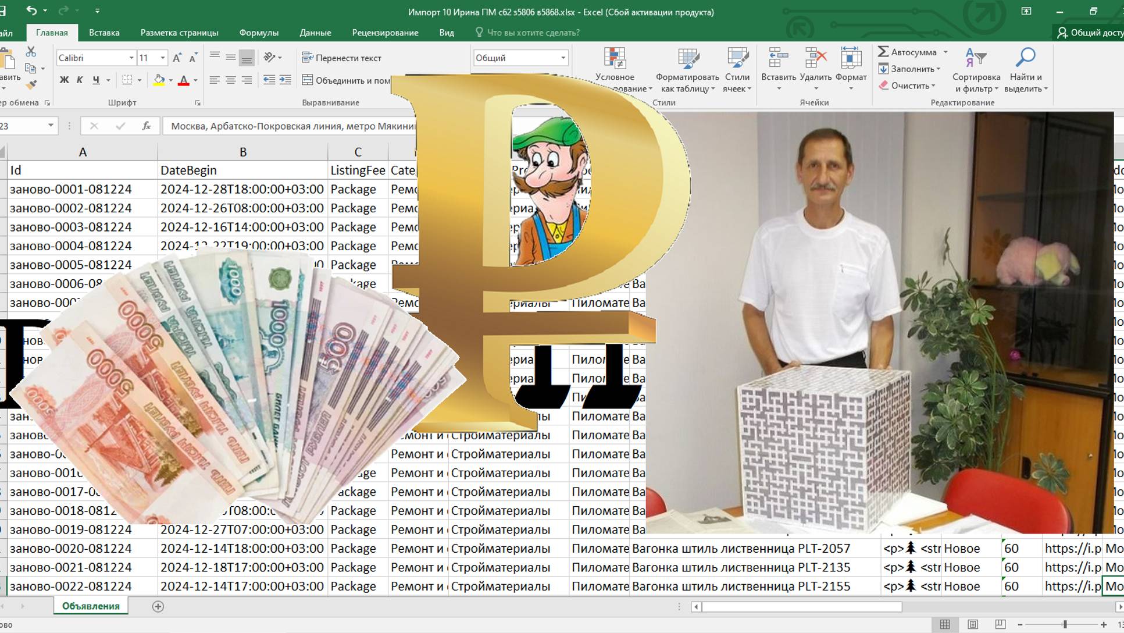Switch to Главная ribbon tab
Screen dimensions: 1124x633
pyautogui.click(x=52, y=33)
